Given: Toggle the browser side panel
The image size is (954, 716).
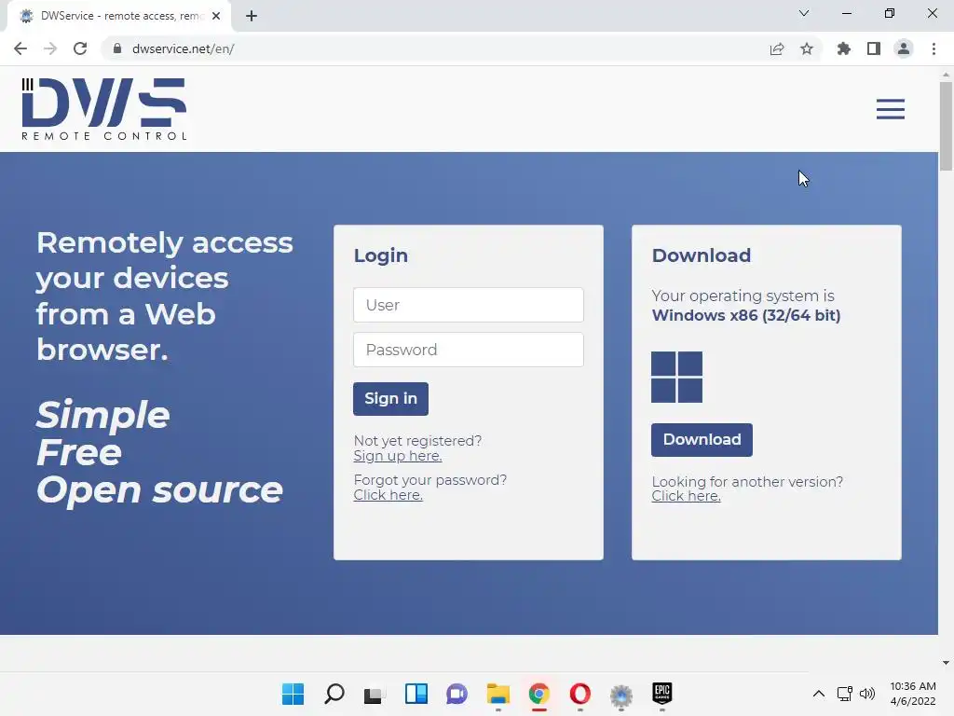Looking at the screenshot, I should point(874,48).
